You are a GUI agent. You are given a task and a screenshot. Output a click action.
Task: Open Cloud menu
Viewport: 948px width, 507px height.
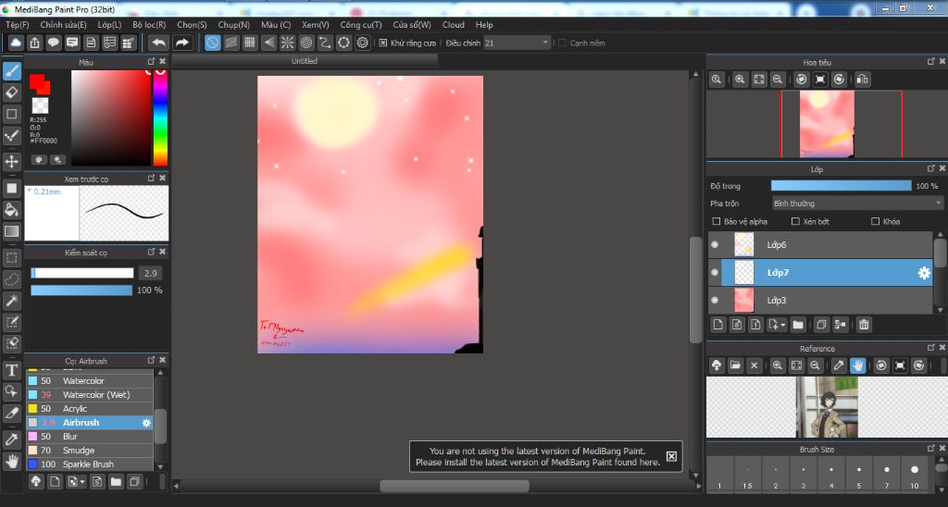pos(453,25)
